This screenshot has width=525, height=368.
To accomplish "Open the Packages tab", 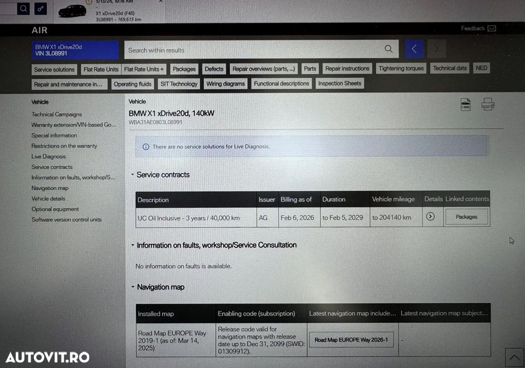I will tap(184, 69).
